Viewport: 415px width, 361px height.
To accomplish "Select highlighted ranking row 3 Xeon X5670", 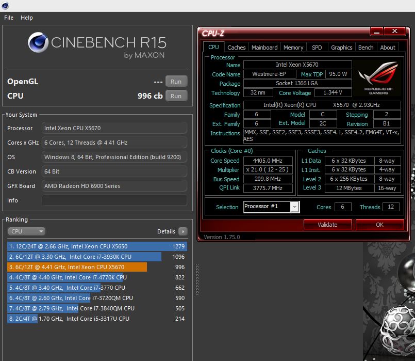I will [97, 267].
